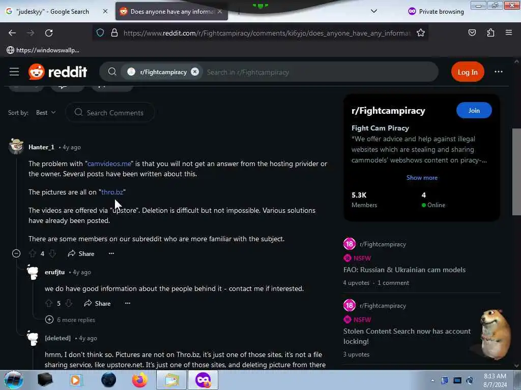
Task: Click the r/Fightcampiracy link above the Stolen Content post
Action: 383,305
